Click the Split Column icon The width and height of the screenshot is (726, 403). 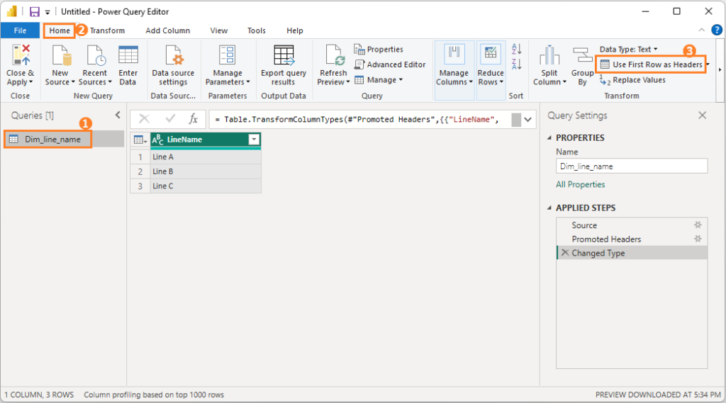coord(549,55)
